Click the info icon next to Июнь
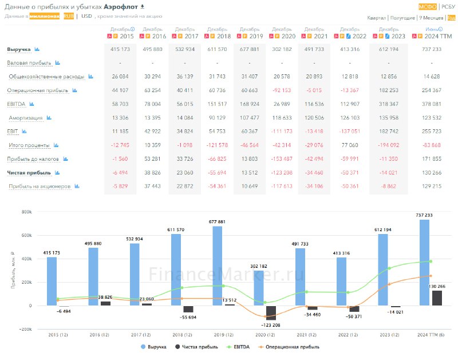This screenshot has width=458, height=353. click(x=440, y=29)
